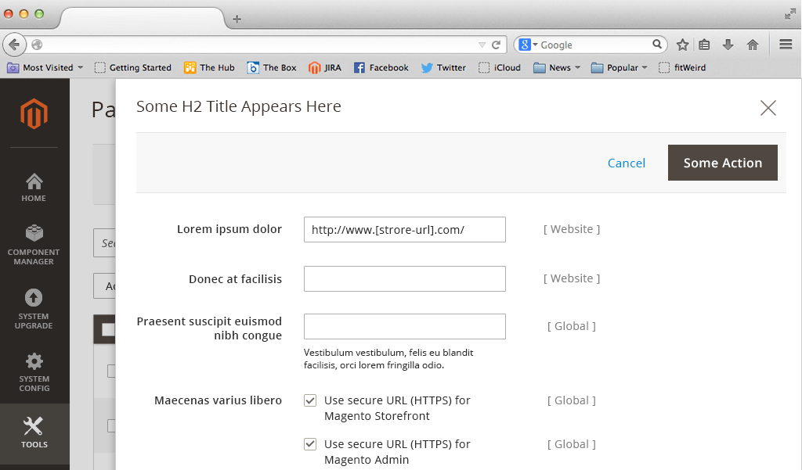Screen dimensions: 802x470
Task: Click the Firefox home icon
Action: [x=753, y=45]
